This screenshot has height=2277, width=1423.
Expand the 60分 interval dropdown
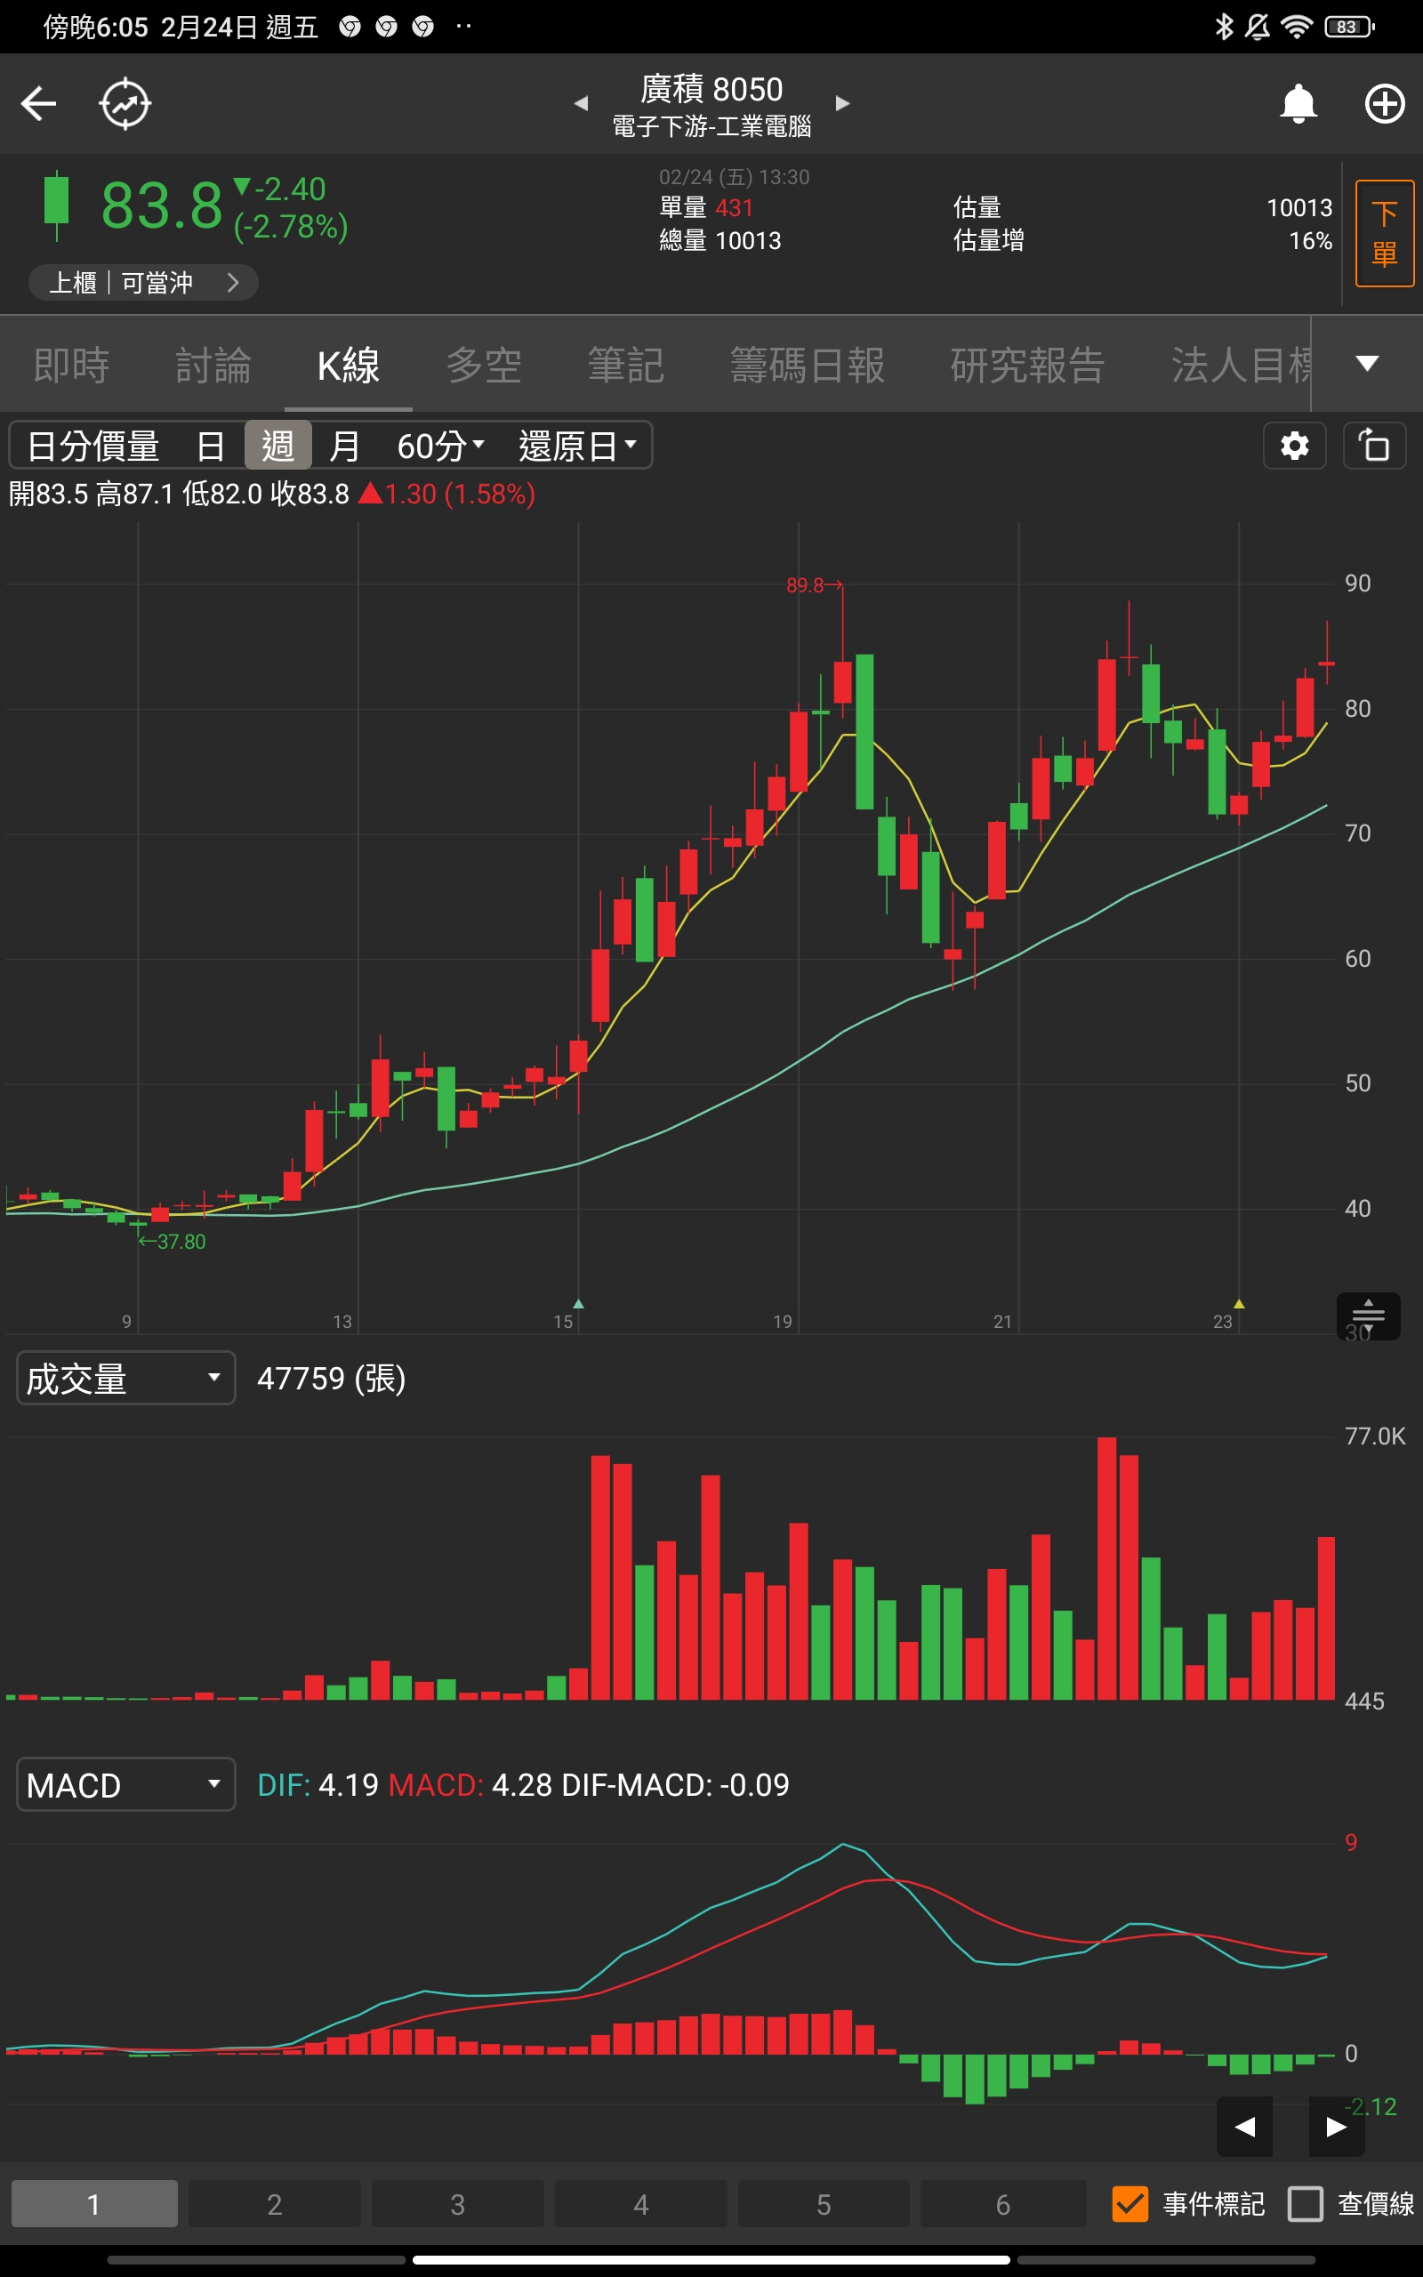click(439, 446)
